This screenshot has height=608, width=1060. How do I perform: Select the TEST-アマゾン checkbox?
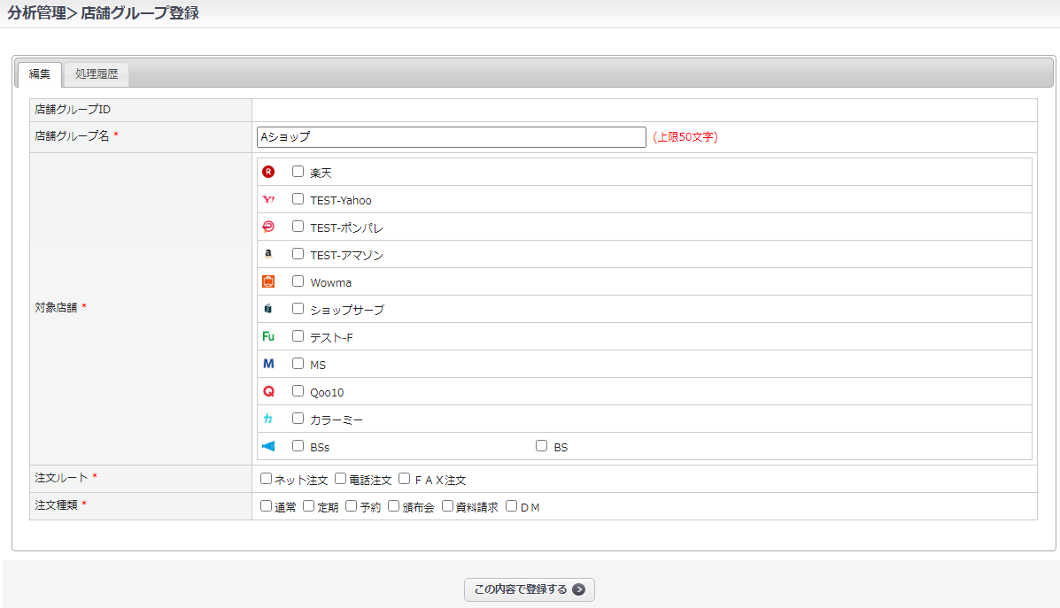[298, 254]
